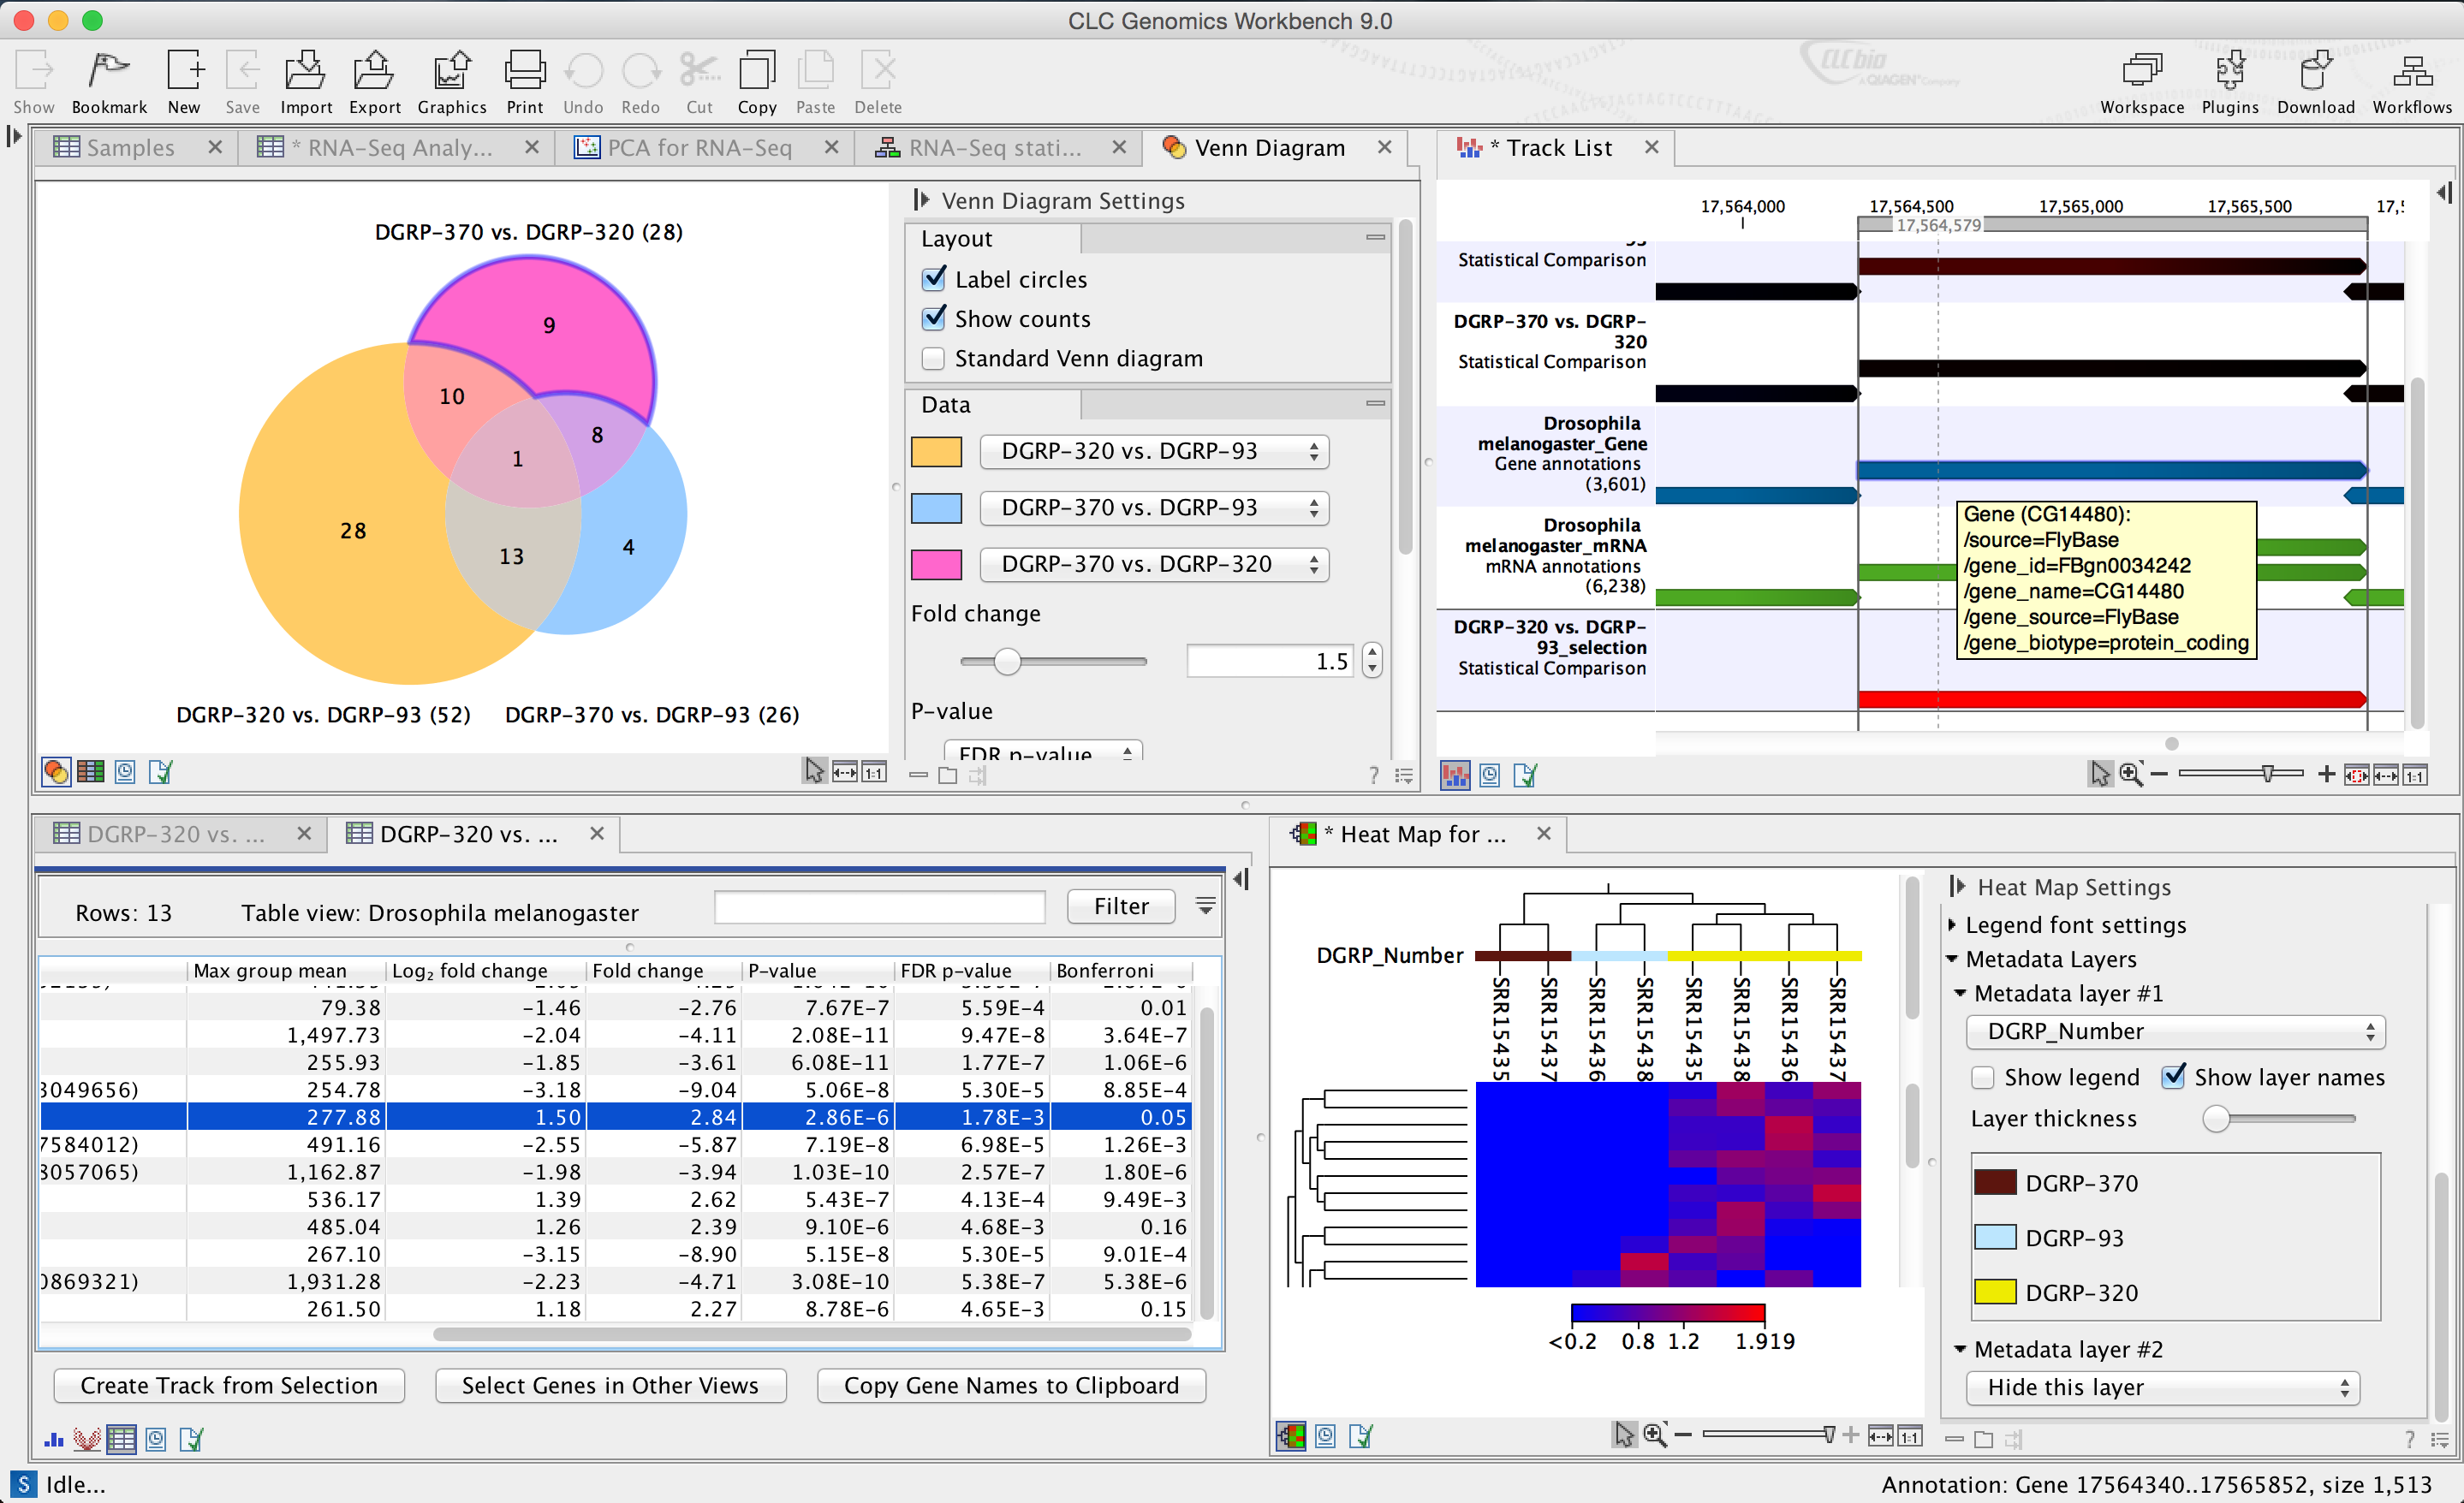Toggle Show layer names checkbox
The height and width of the screenshot is (1503, 2464).
coord(2172,1077)
